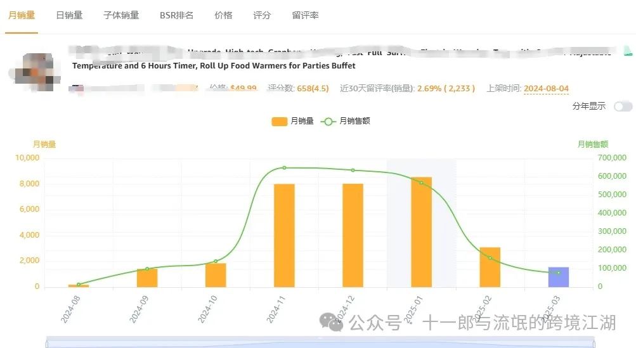This screenshot has height=348, width=636.
Task: Click the revenue line point on 2025-02 bar
Action: 490,258
